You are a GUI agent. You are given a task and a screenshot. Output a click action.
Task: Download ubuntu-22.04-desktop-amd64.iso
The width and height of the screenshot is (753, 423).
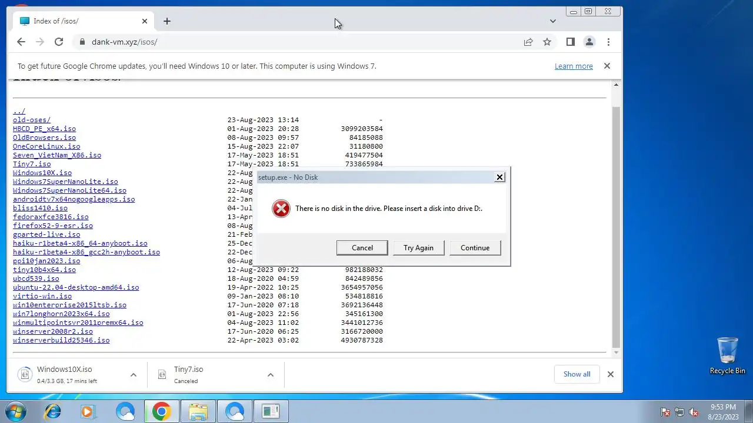76,287
